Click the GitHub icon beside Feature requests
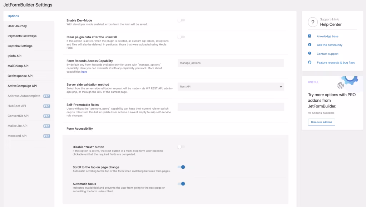 tap(310, 62)
